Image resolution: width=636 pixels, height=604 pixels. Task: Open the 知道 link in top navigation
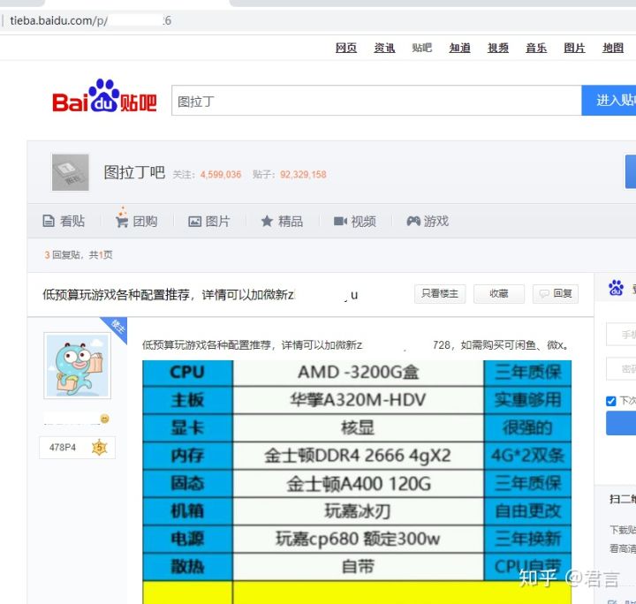pyautogui.click(x=459, y=48)
